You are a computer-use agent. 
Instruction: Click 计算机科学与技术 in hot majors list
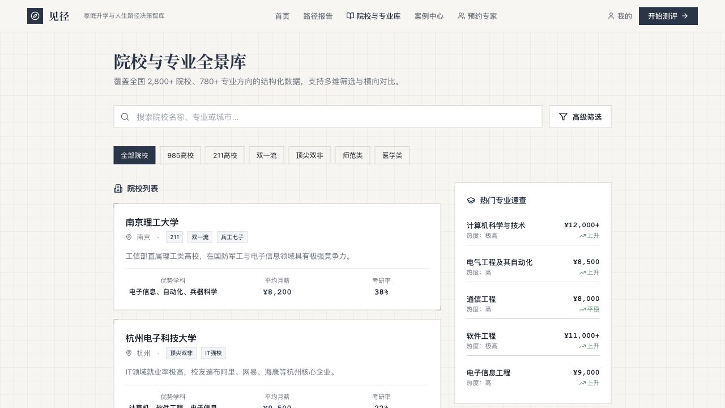tap(496, 226)
